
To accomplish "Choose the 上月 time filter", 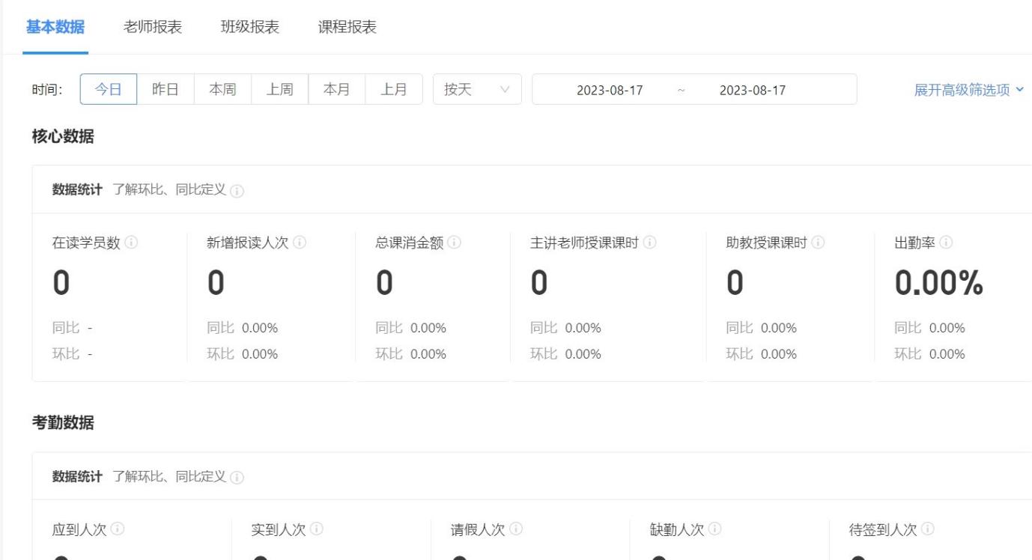I will (x=394, y=89).
